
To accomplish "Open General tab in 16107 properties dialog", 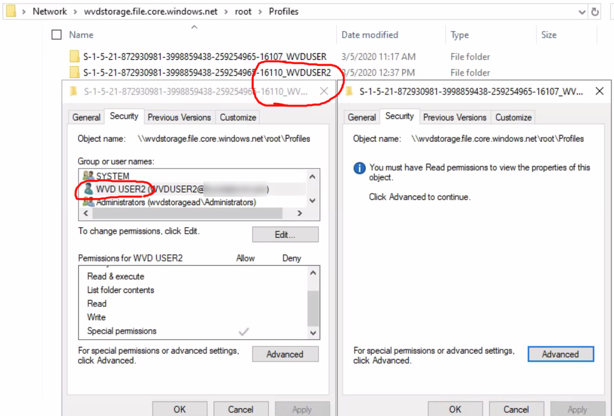I will pyautogui.click(x=361, y=117).
